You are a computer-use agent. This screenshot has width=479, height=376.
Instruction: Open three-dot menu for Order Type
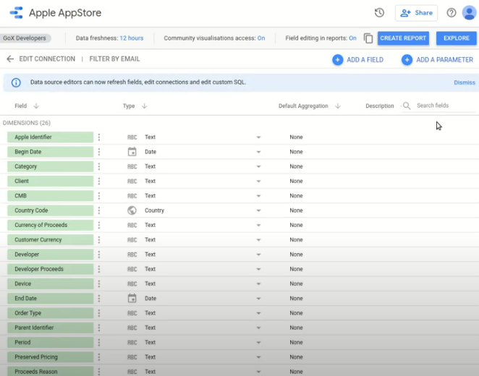tap(99, 313)
